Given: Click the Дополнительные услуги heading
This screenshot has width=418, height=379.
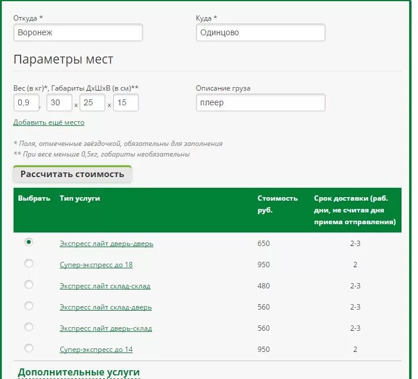Looking at the screenshot, I should (79, 372).
